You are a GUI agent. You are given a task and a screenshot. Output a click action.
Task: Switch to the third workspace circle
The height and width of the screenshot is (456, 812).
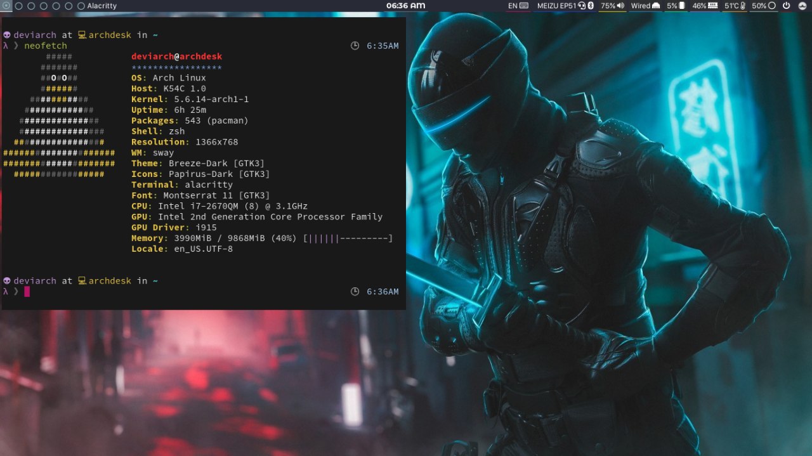point(31,6)
